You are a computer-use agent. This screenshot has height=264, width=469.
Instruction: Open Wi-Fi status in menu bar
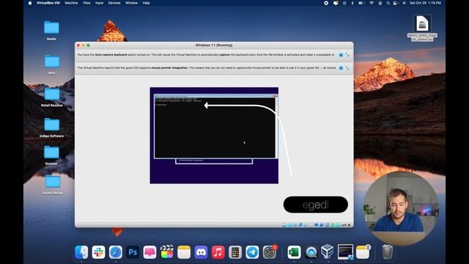[372, 3]
